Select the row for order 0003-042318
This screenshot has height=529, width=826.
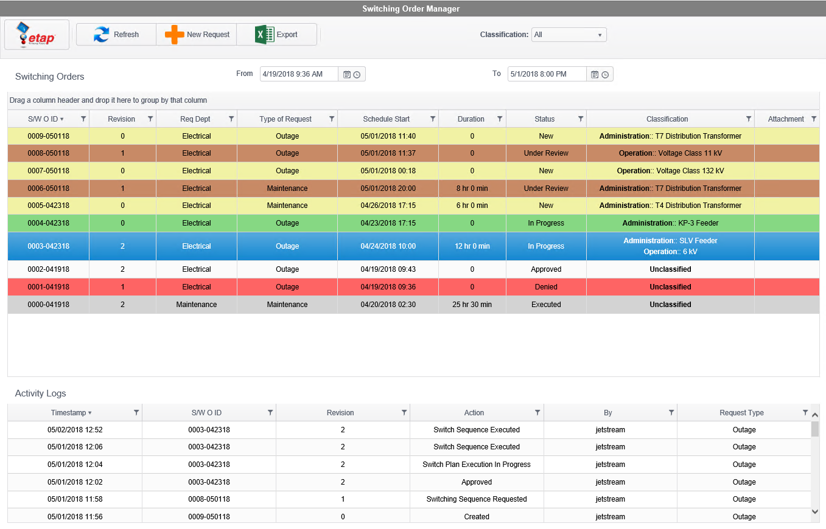[x=287, y=246]
